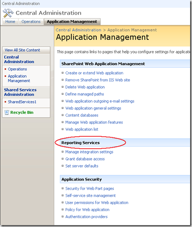Open Web application list
Screen dimensions: 192x227
[x=82, y=129]
